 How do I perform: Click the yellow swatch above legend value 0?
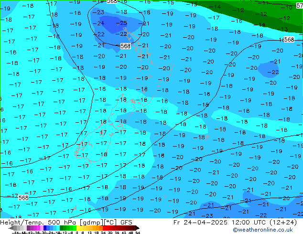pos(78,228)
